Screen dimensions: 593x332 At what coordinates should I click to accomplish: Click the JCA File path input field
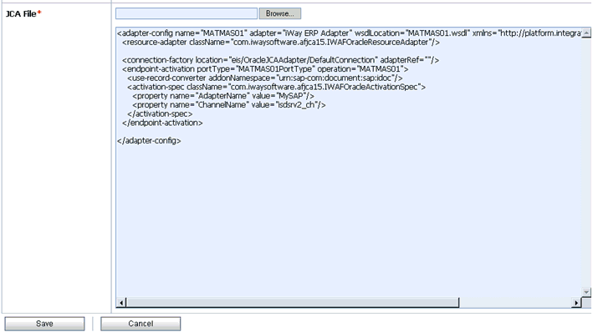187,13
